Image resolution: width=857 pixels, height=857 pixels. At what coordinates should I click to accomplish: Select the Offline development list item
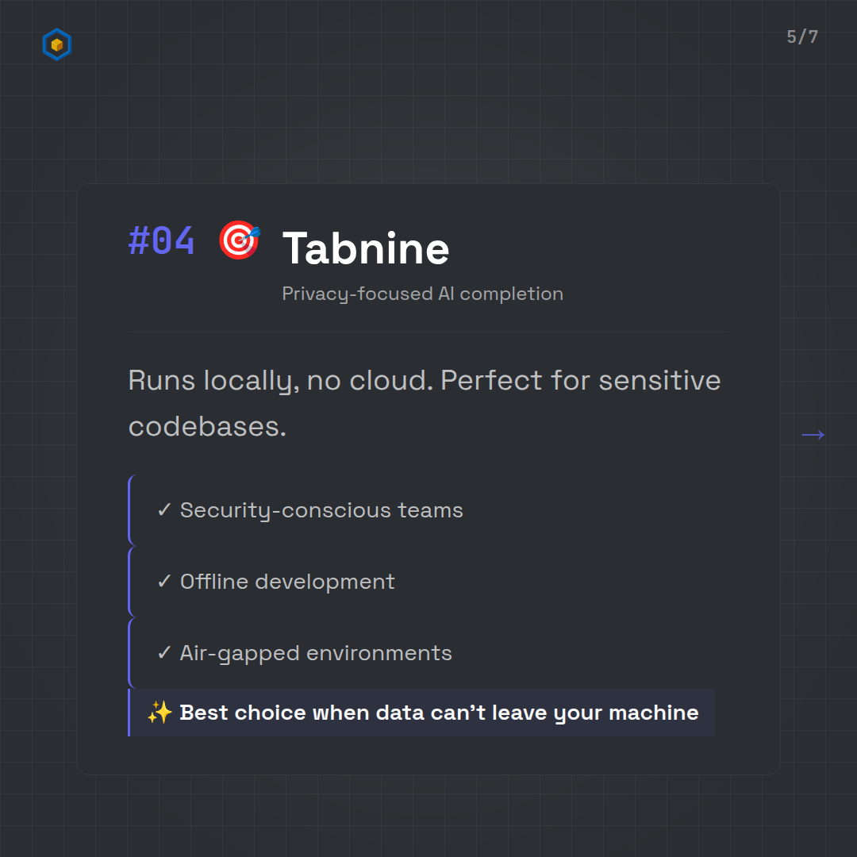click(287, 582)
